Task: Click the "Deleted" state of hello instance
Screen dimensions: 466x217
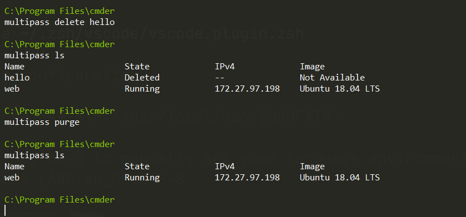Action: point(142,78)
